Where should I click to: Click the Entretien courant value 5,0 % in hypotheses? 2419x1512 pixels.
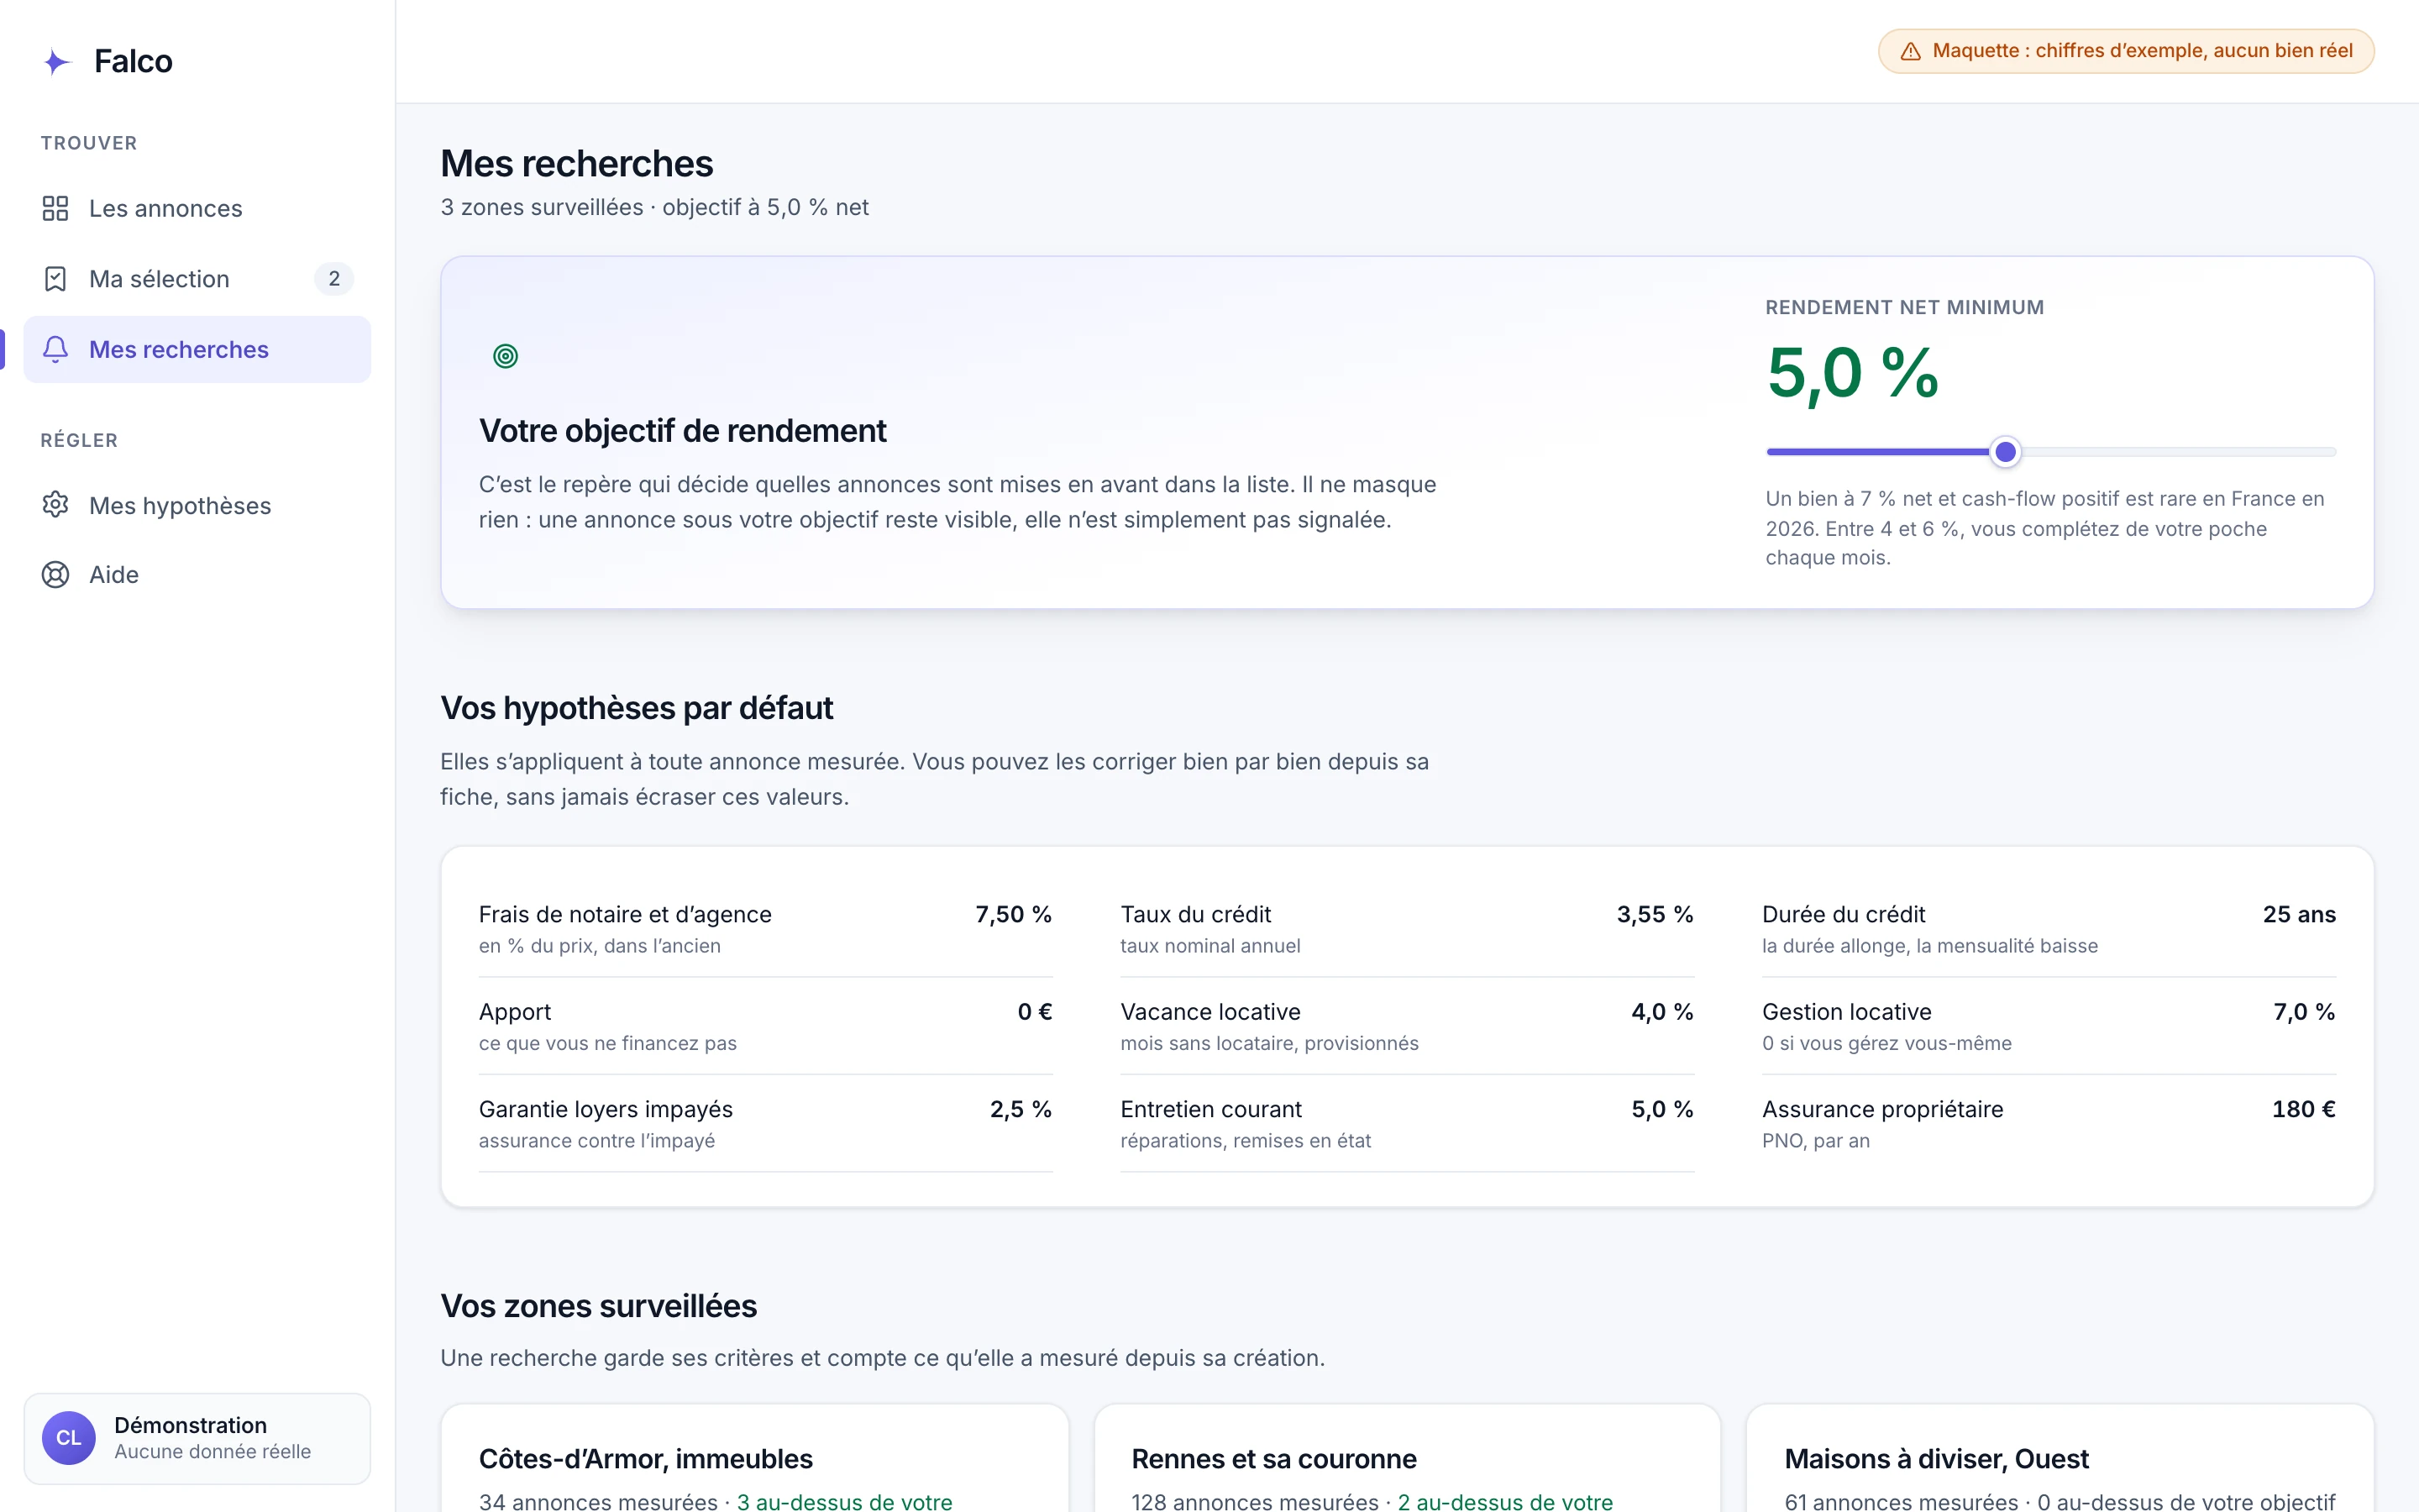pos(1662,1109)
